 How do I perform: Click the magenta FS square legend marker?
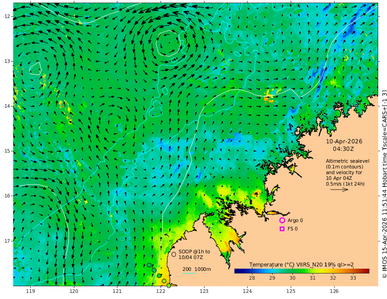(282, 229)
